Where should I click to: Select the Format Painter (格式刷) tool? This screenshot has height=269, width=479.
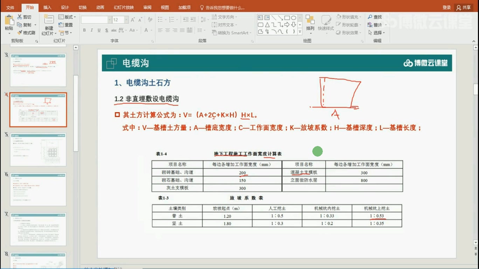(x=26, y=33)
